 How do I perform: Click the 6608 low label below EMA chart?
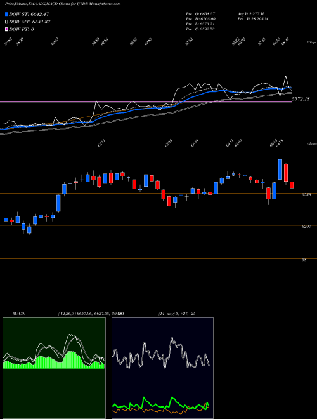tap(195, 143)
